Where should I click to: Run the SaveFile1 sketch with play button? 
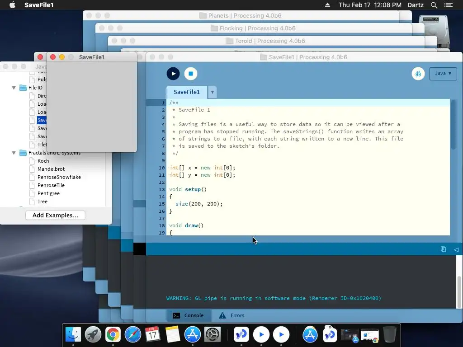[x=173, y=74]
